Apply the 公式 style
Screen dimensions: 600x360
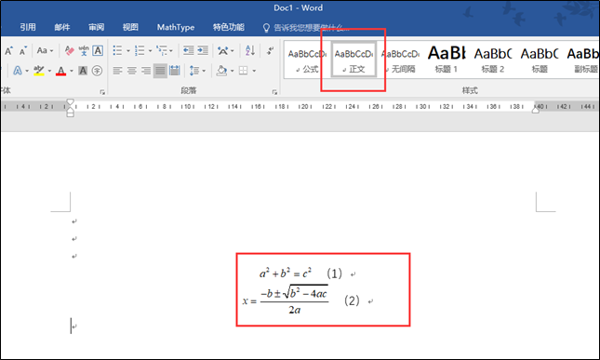307,60
